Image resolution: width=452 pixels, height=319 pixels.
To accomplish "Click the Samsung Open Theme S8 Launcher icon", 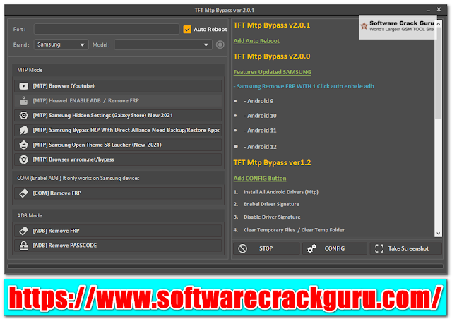I will point(23,145).
